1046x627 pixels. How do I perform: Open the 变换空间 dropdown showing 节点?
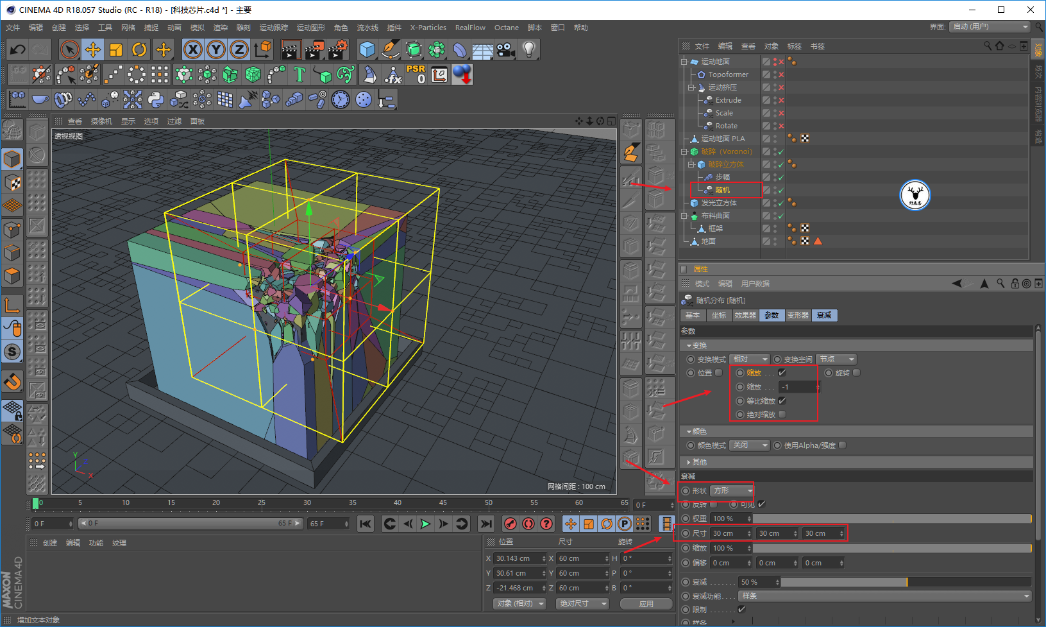pos(837,359)
